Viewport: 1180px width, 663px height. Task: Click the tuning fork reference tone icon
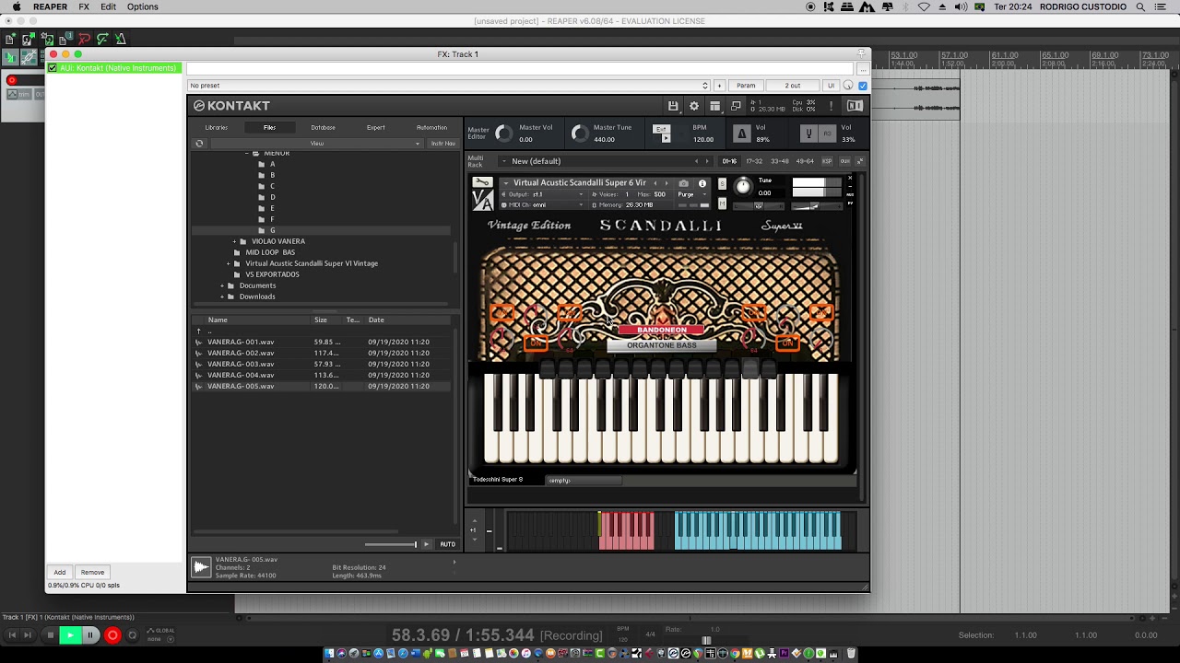[x=808, y=134]
